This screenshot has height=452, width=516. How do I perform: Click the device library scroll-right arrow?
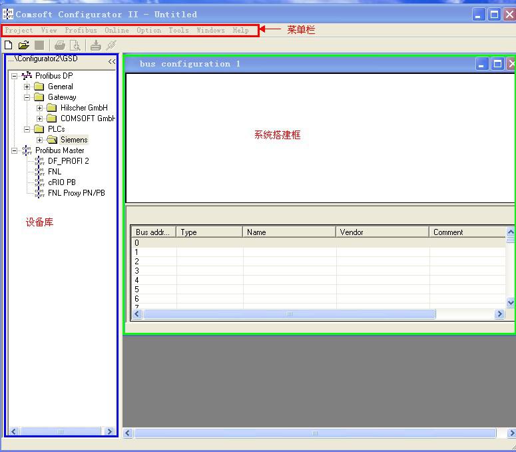coord(109,431)
